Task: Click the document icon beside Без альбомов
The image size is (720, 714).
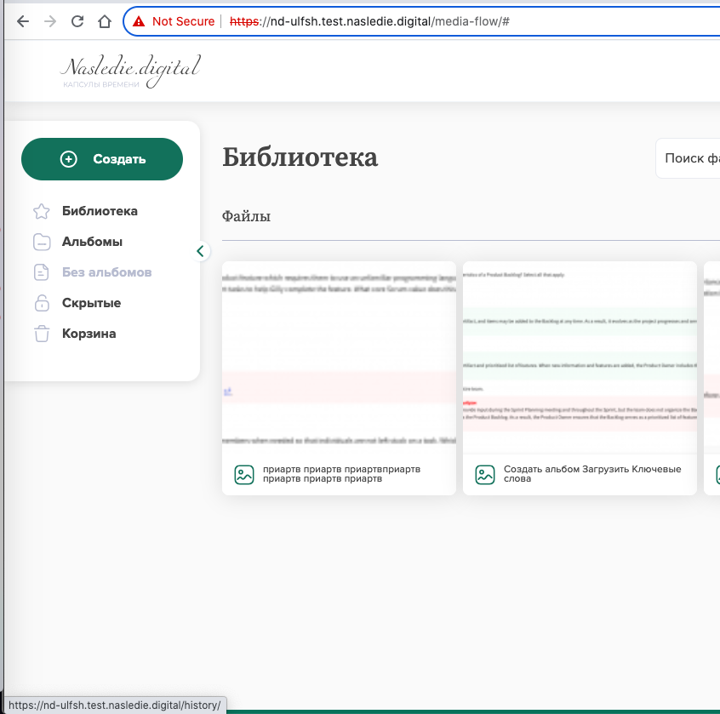Action: [x=42, y=272]
